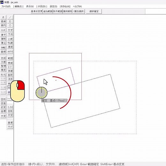Screen dimensions: 166x166
Task: Select the 寸法 dimension tool
Action: point(10,34)
